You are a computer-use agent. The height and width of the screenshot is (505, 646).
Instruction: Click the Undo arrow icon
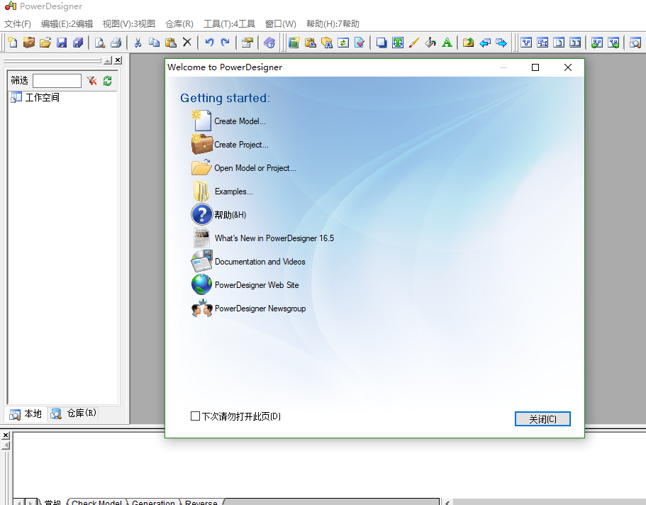(x=209, y=43)
